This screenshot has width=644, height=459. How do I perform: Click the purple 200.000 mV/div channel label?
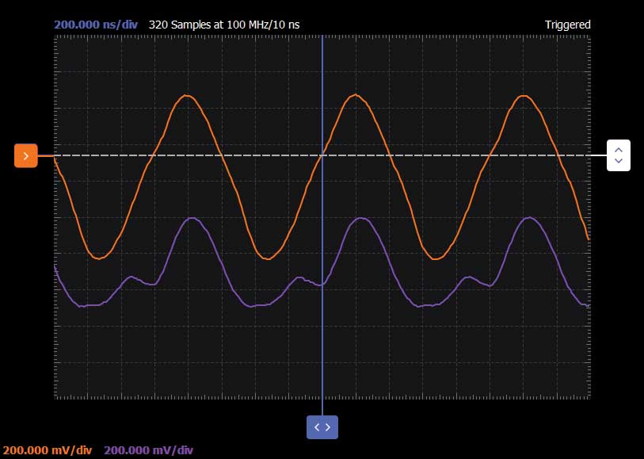[x=149, y=450]
